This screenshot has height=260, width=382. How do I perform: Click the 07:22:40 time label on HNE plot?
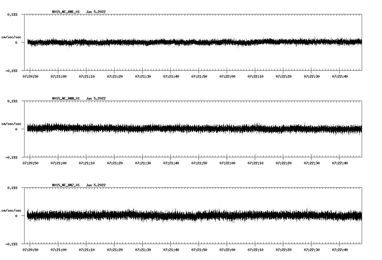point(340,77)
